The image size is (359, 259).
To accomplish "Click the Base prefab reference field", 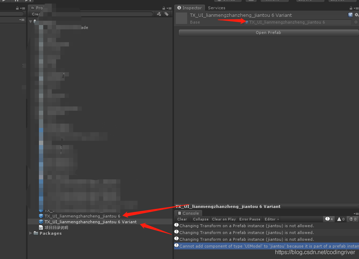I will [298, 22].
